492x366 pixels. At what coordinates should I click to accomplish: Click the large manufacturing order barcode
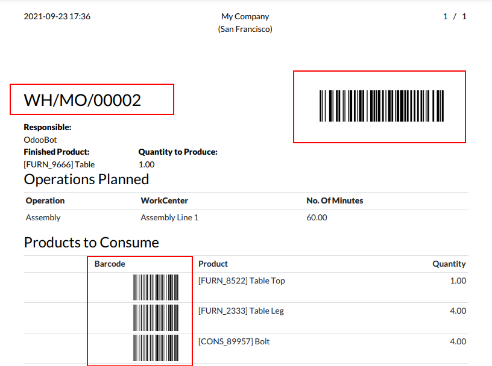click(x=382, y=106)
